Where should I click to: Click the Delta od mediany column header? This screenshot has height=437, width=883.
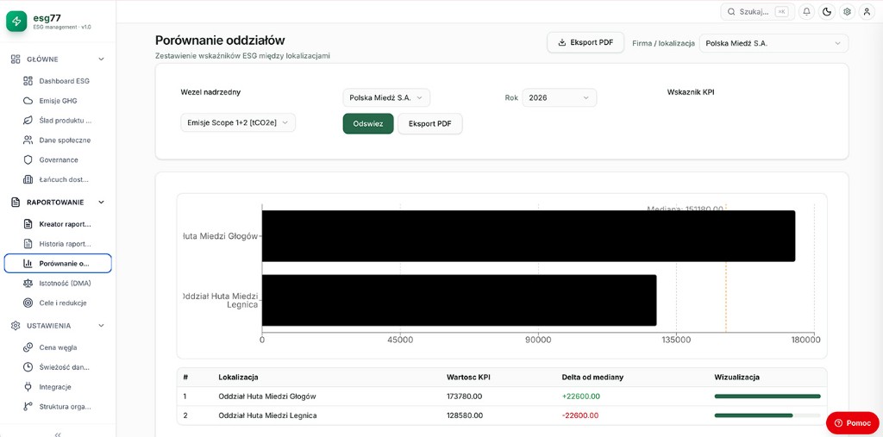[592, 378]
